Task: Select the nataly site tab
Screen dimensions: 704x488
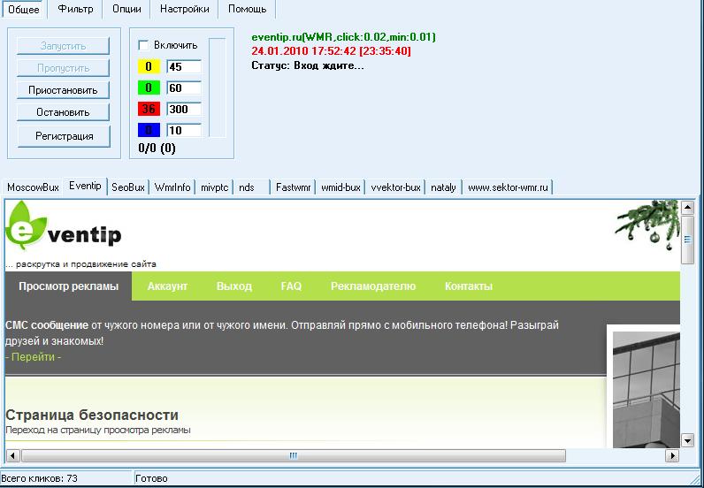Action: 443,187
